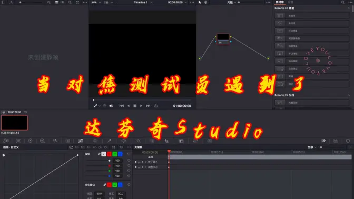This screenshot has height=199, width=354.
Task: Open the node graph options three-dot menu
Action: [268, 2]
